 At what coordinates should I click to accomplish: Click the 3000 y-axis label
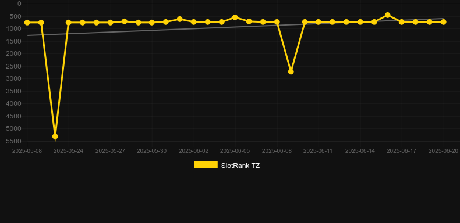coord(14,79)
